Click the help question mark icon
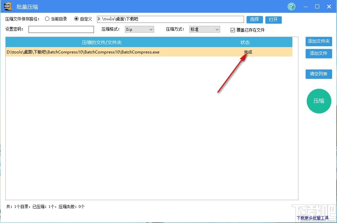 coord(291,6)
